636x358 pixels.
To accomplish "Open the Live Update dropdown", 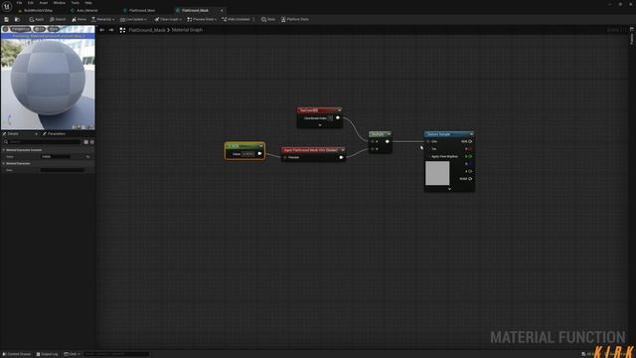I will tap(133, 20).
